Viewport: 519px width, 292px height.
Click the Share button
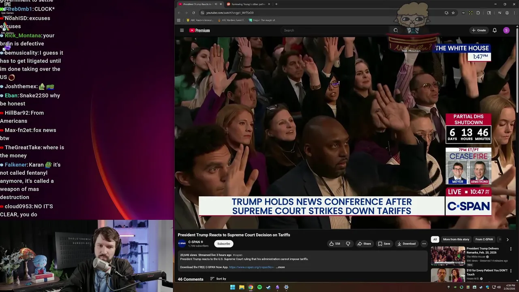pyautogui.click(x=364, y=244)
